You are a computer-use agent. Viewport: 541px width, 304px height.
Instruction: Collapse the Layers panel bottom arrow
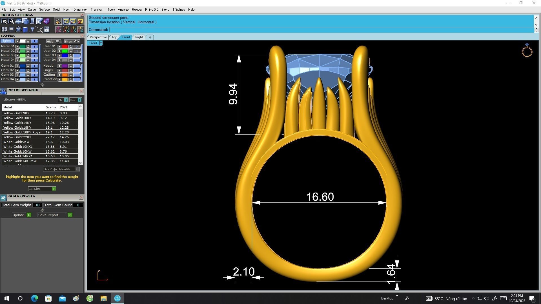click(x=42, y=85)
